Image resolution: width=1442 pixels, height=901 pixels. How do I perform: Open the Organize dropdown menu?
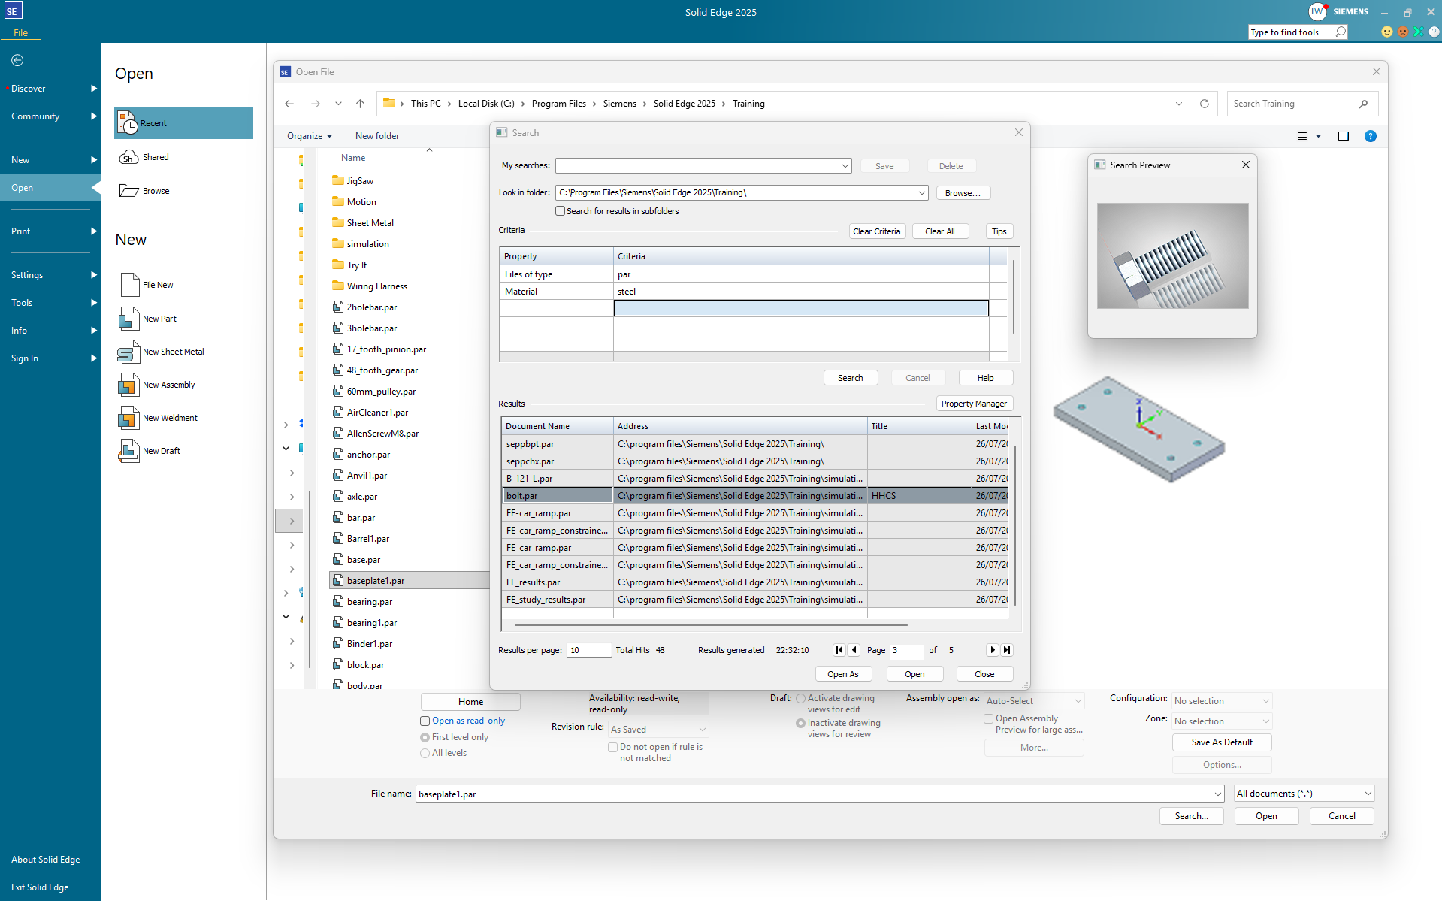coord(309,136)
